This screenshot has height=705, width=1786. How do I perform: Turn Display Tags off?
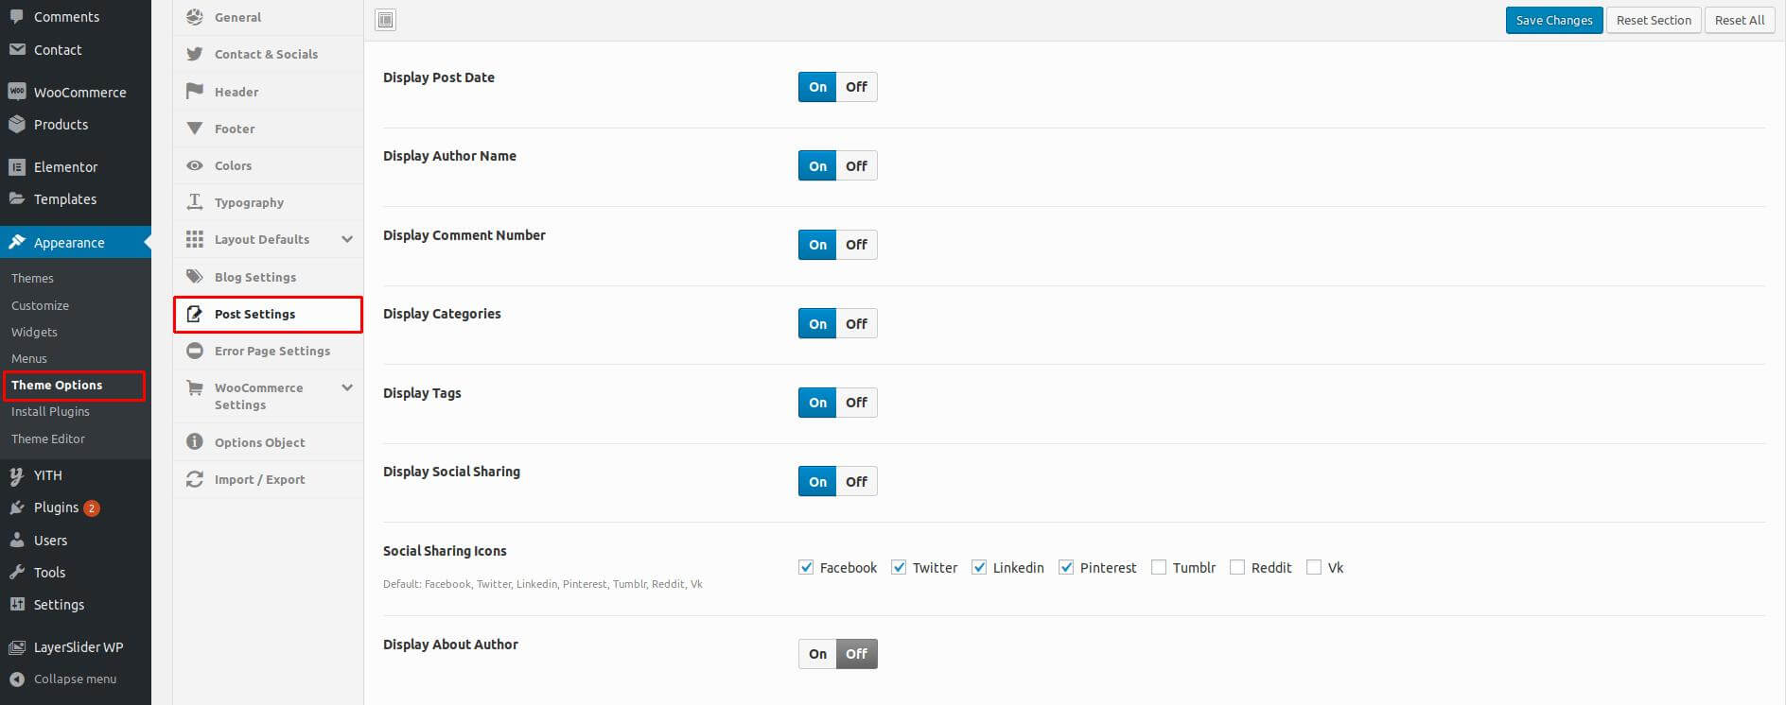tap(856, 403)
